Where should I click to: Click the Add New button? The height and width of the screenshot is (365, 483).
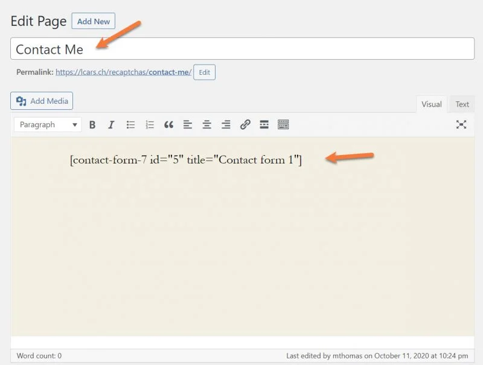click(94, 21)
